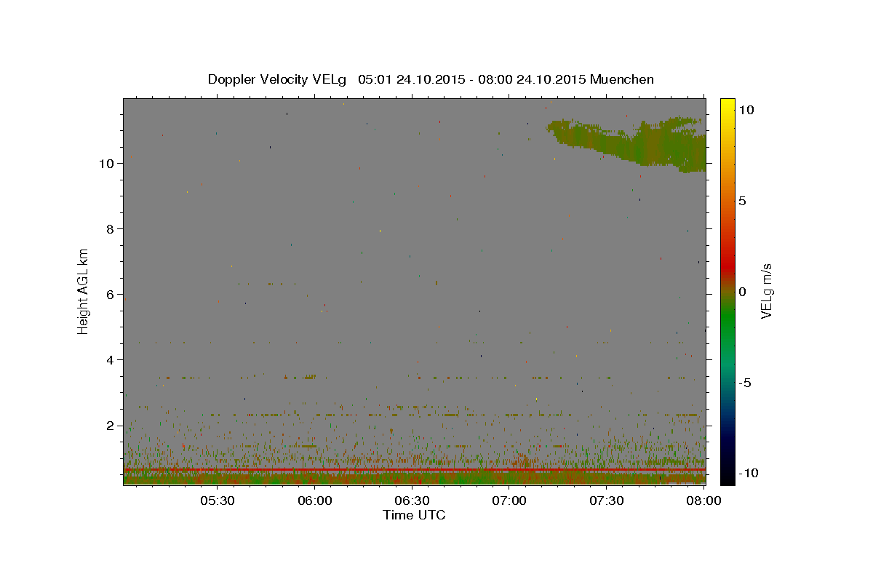Click the velocity color scale bar
Screen dimensions: 873x582
pyautogui.click(x=727, y=292)
